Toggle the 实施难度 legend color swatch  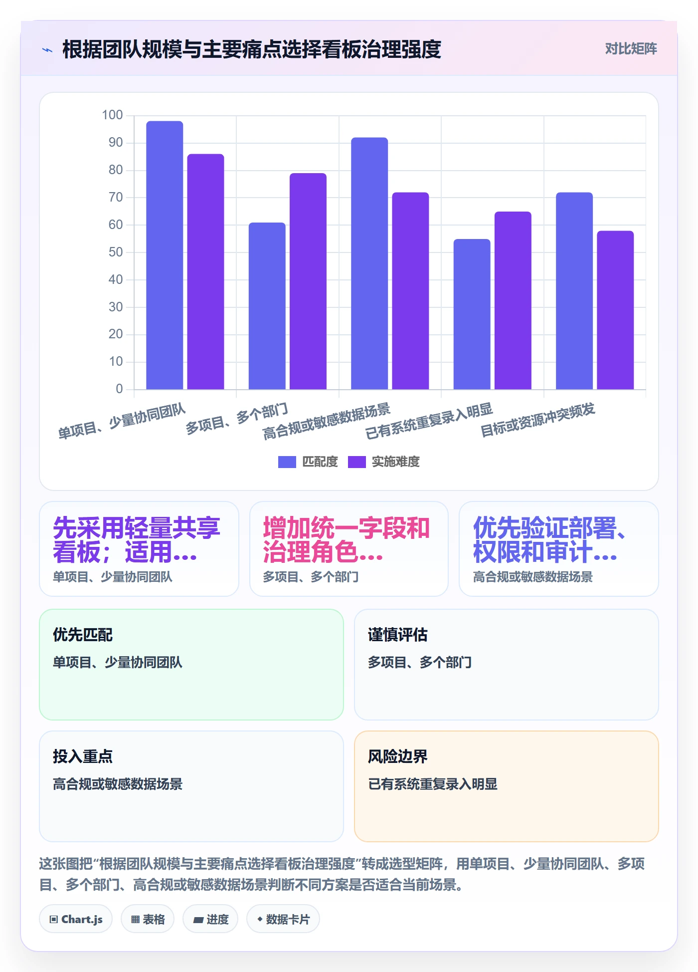(356, 462)
